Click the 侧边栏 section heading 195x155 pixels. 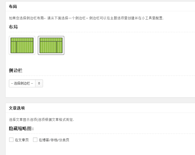[16, 70]
